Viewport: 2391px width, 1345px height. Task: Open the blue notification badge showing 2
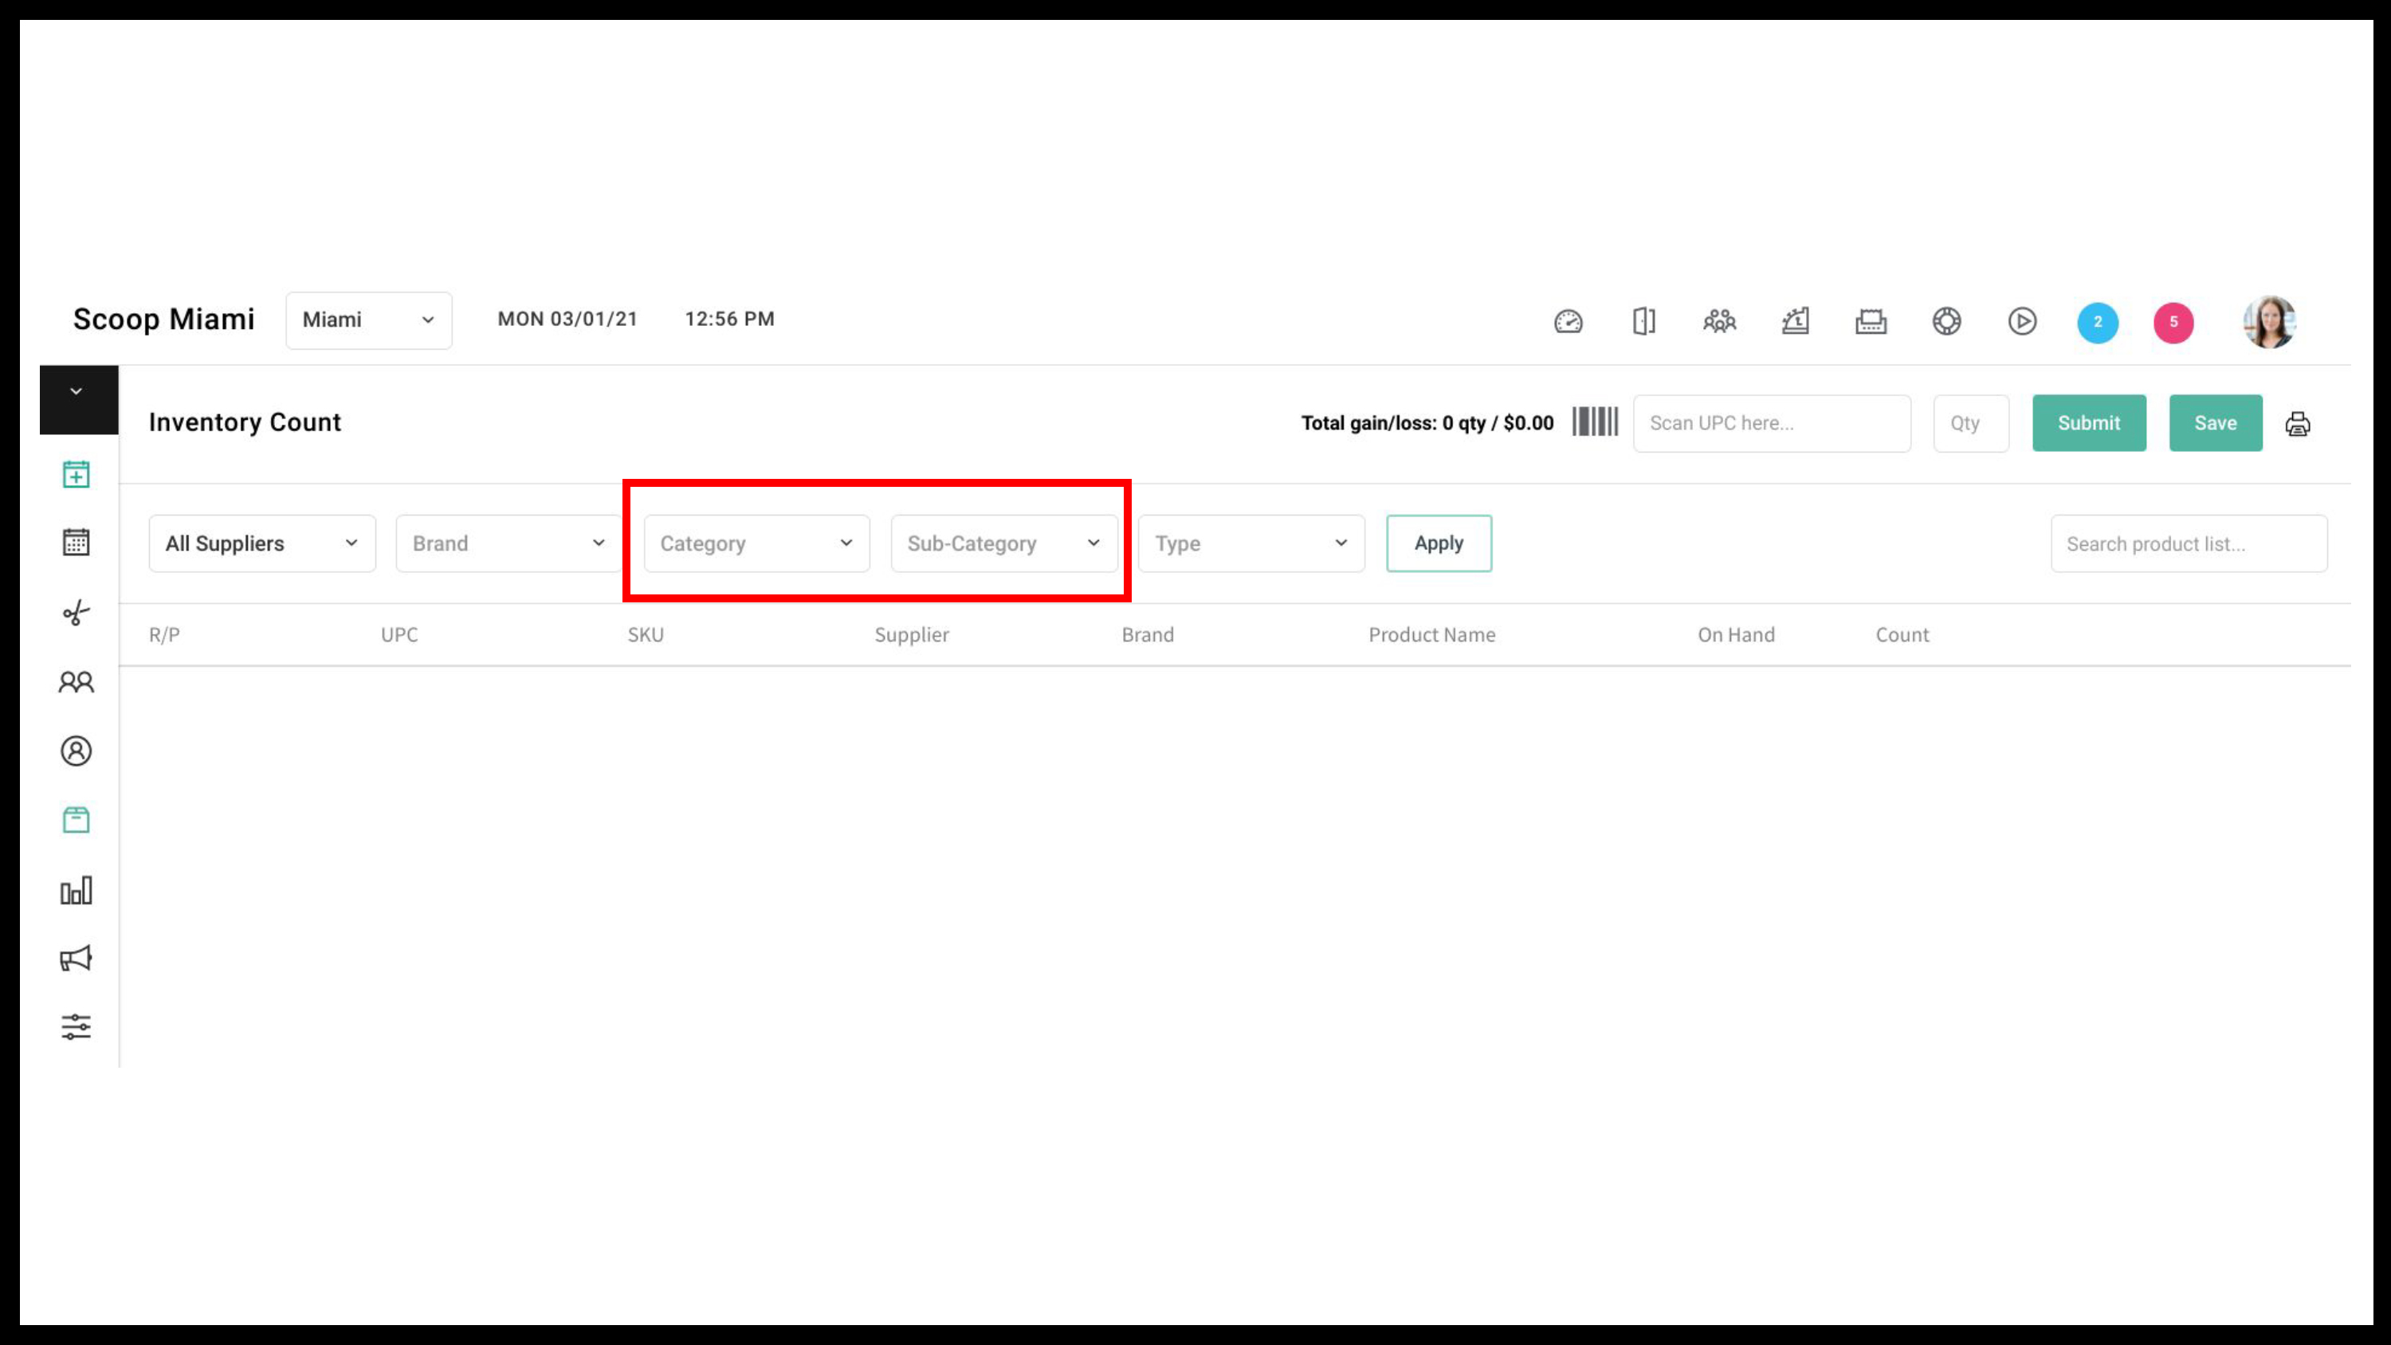[x=2097, y=323]
